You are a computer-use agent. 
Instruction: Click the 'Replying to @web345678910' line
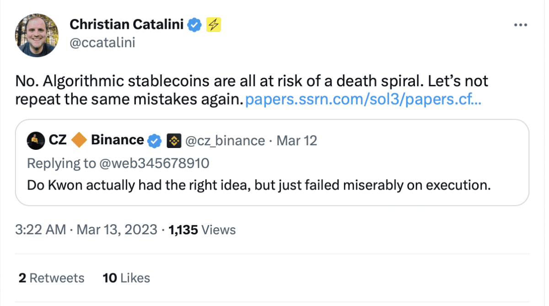coord(118,163)
